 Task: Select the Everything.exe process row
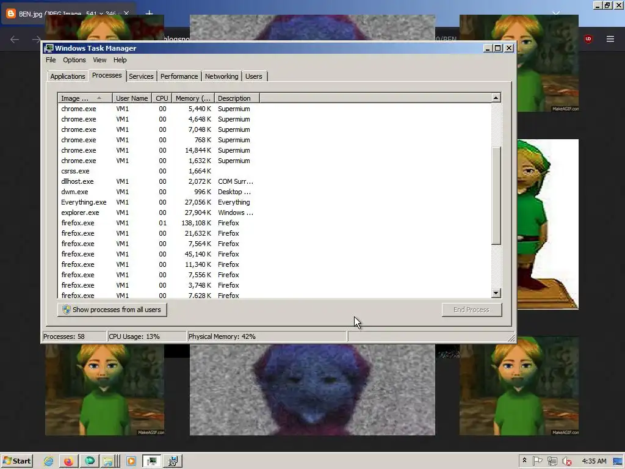pyautogui.click(x=274, y=202)
